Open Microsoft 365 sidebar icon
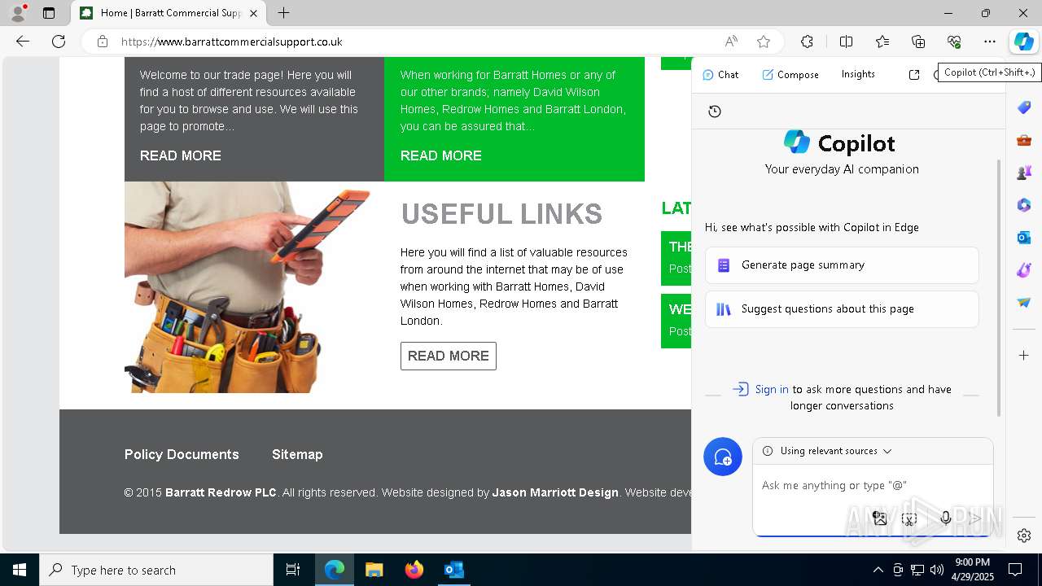The height and width of the screenshot is (586, 1042). pyautogui.click(x=1024, y=205)
